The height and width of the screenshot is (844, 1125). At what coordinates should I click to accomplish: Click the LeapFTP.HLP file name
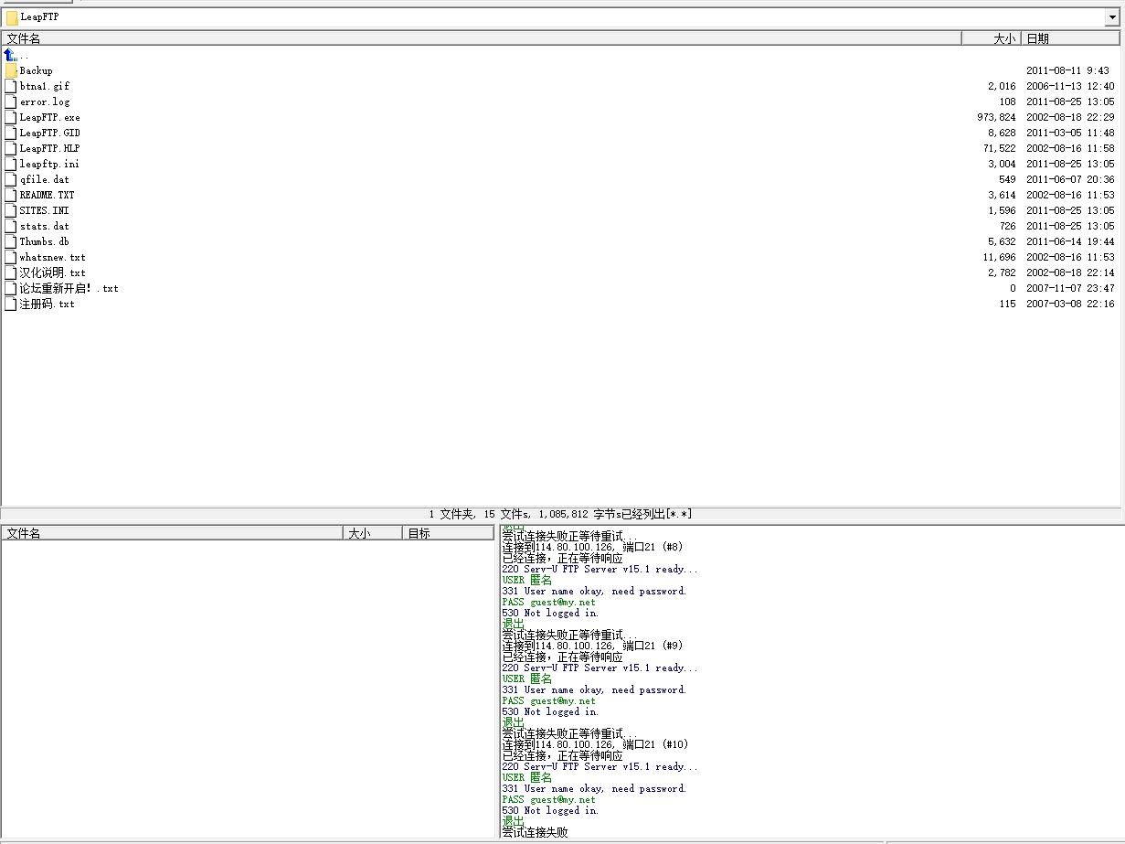pos(49,148)
